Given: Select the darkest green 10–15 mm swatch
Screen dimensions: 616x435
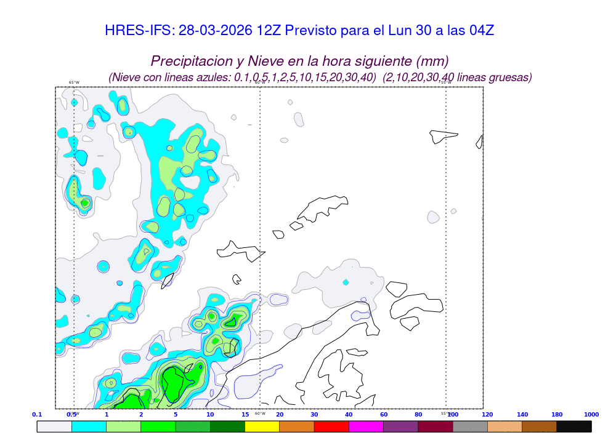Looking at the screenshot, I should click(227, 426).
